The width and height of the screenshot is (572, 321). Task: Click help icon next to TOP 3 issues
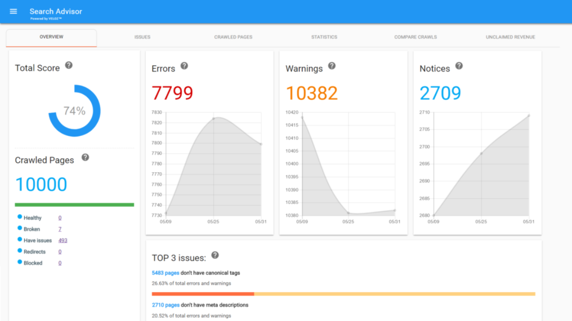pos(215,255)
